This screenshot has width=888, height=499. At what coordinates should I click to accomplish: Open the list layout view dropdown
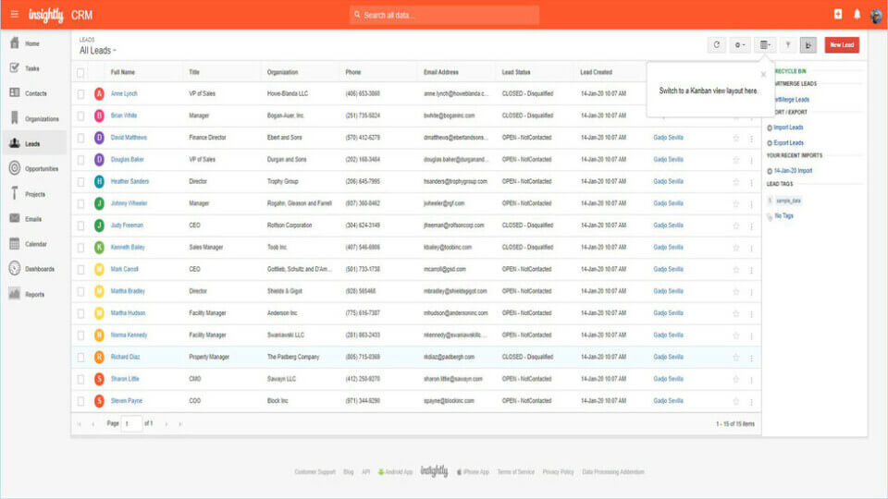[x=765, y=44]
